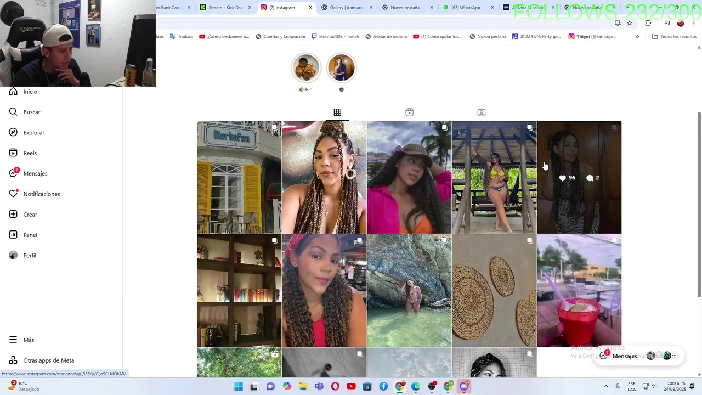Open clock and calendar flyout
Screen dimensions: 702x395
click(674, 387)
